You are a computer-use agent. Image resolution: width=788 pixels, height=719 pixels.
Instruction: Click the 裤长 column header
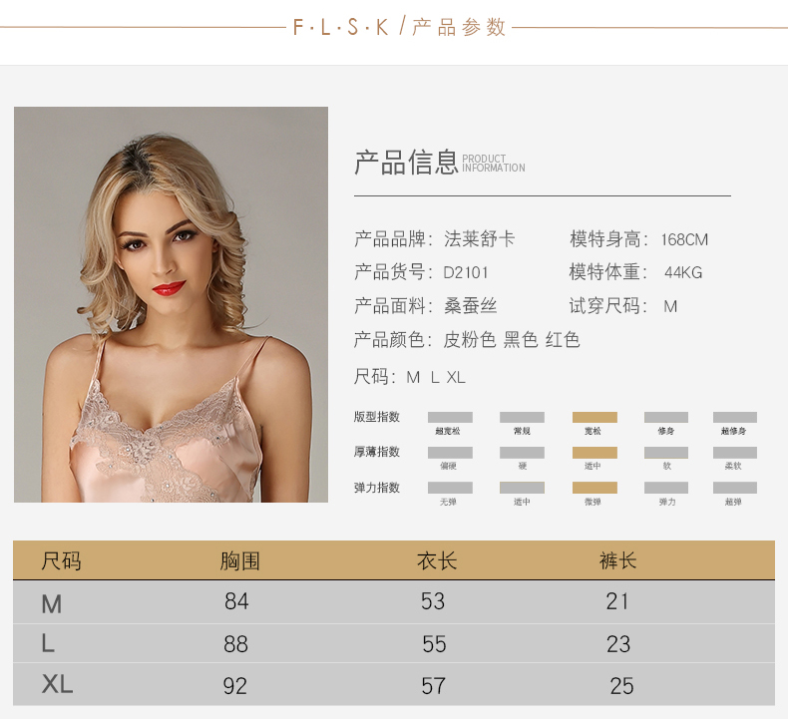(617, 560)
